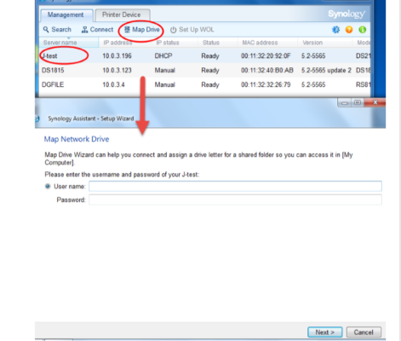401x341 pixels.
Task: Select the DGFILE server row
Action: click(x=204, y=84)
